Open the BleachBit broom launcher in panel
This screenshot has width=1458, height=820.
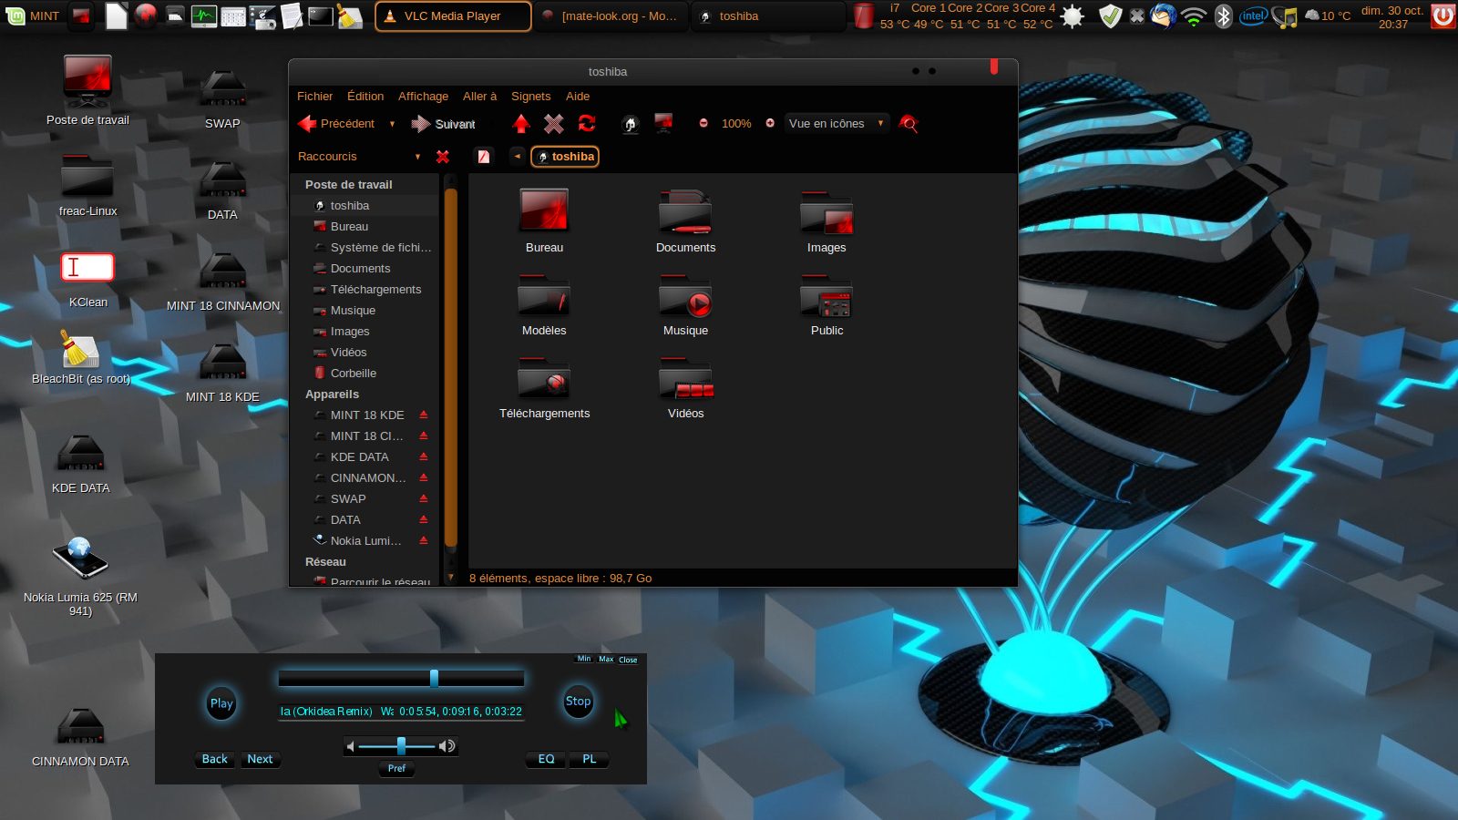(x=350, y=15)
